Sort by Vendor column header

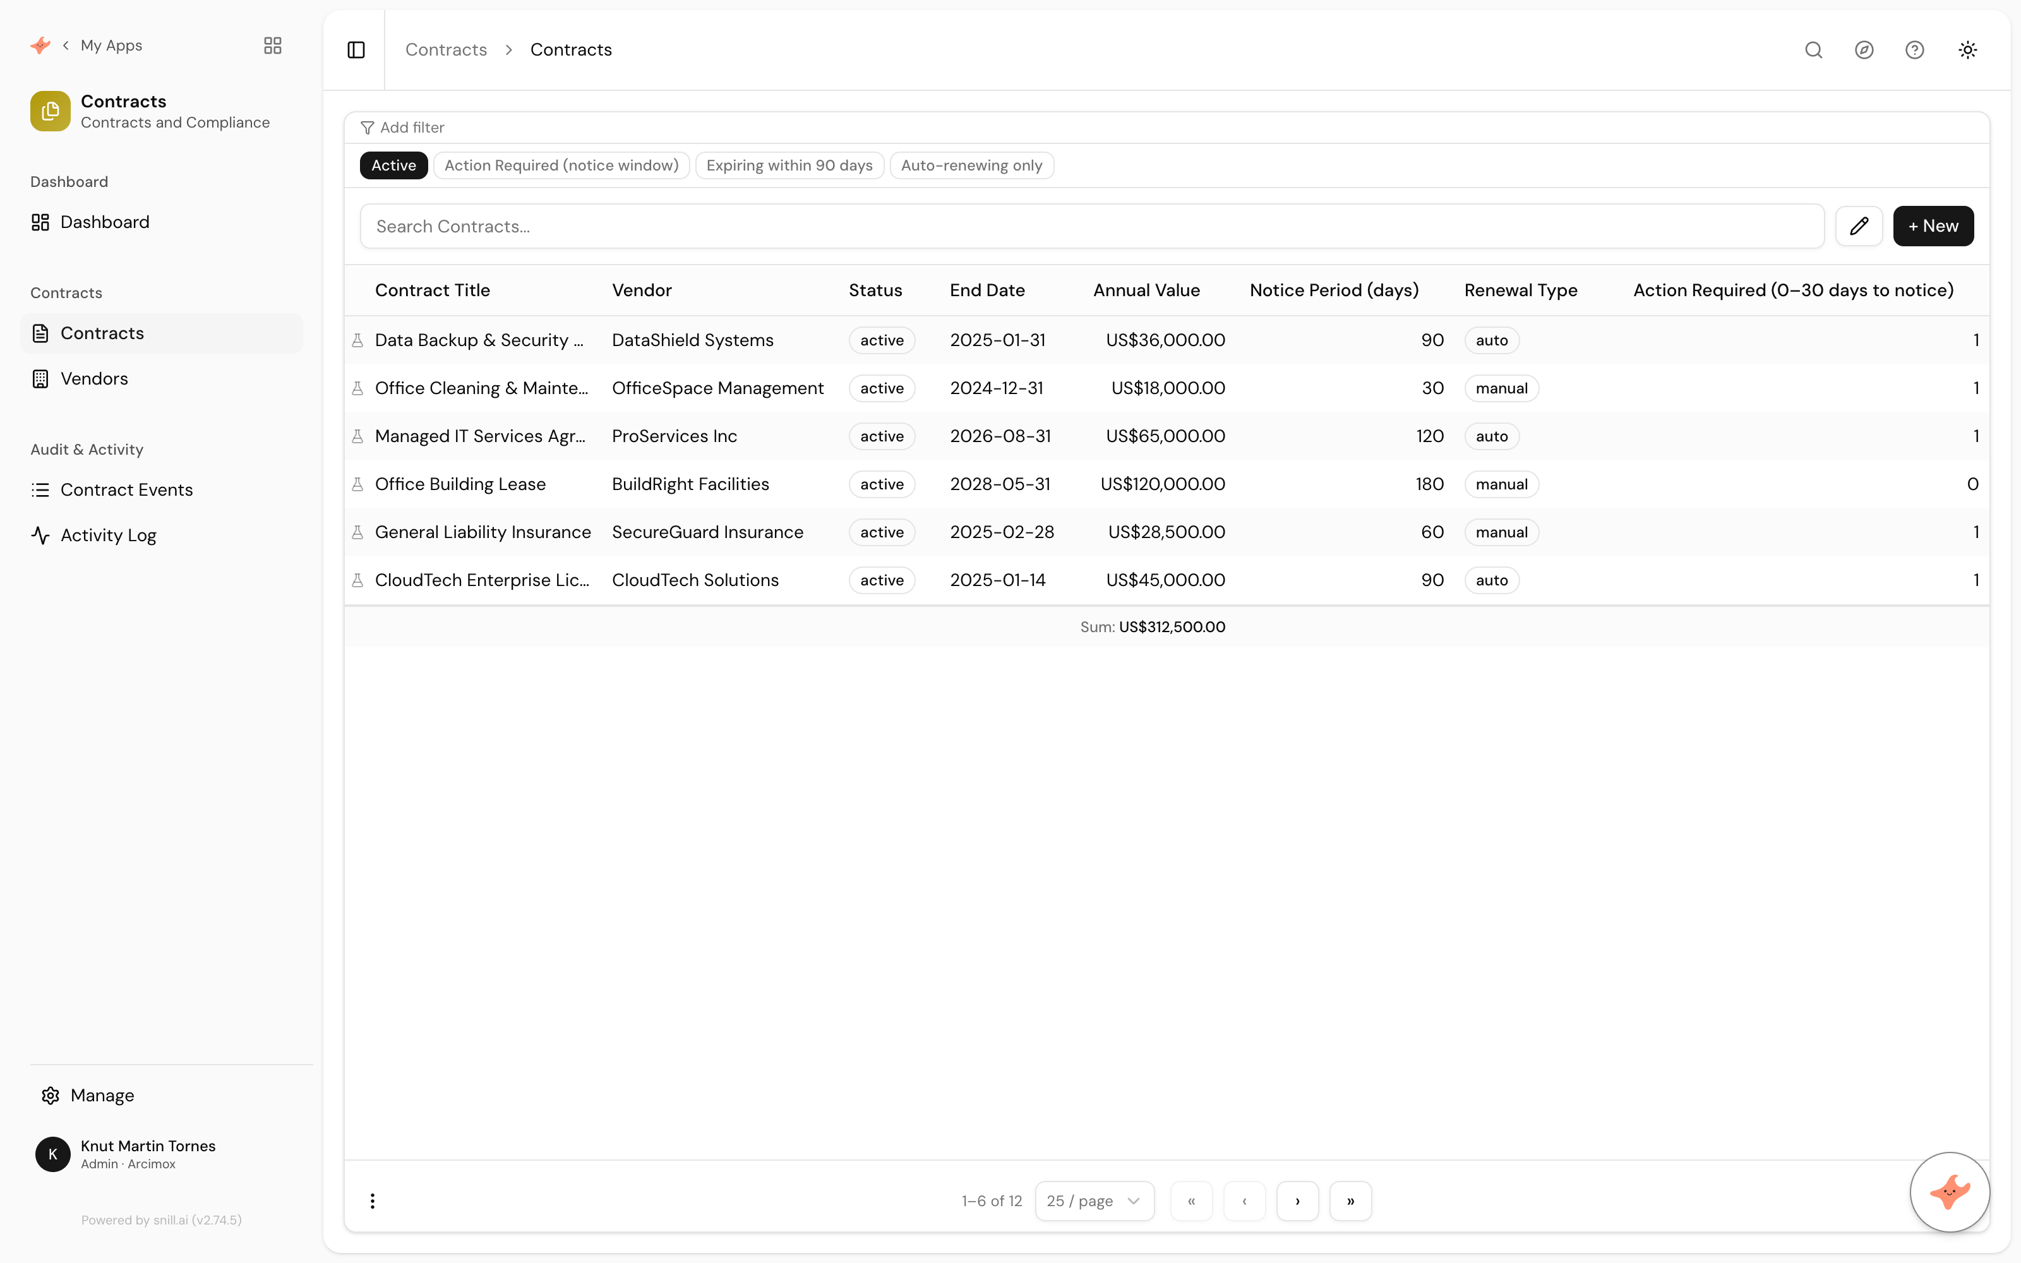pos(642,290)
